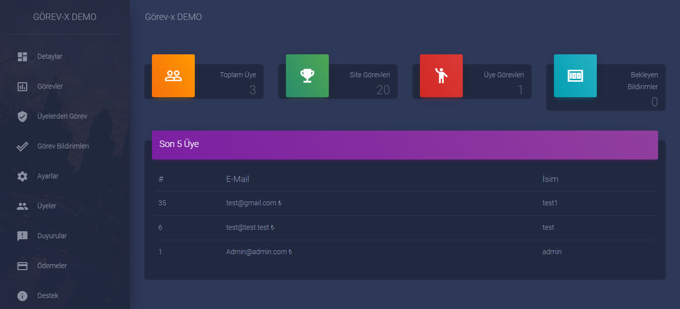680x309 pixels.
Task: Go to Destek support page
Action: tap(65, 296)
